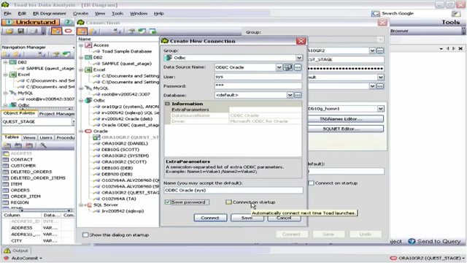Select ORA10GR2 (DANIEL) connection in tree
Screen dimensions: 467x263
coord(125,143)
